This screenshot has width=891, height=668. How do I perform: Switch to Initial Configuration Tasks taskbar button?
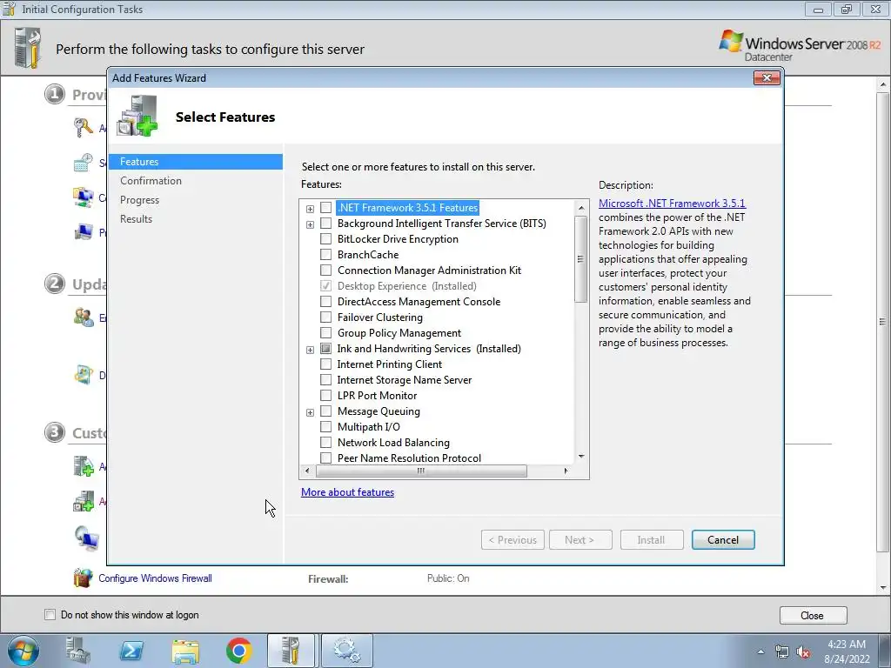291,651
